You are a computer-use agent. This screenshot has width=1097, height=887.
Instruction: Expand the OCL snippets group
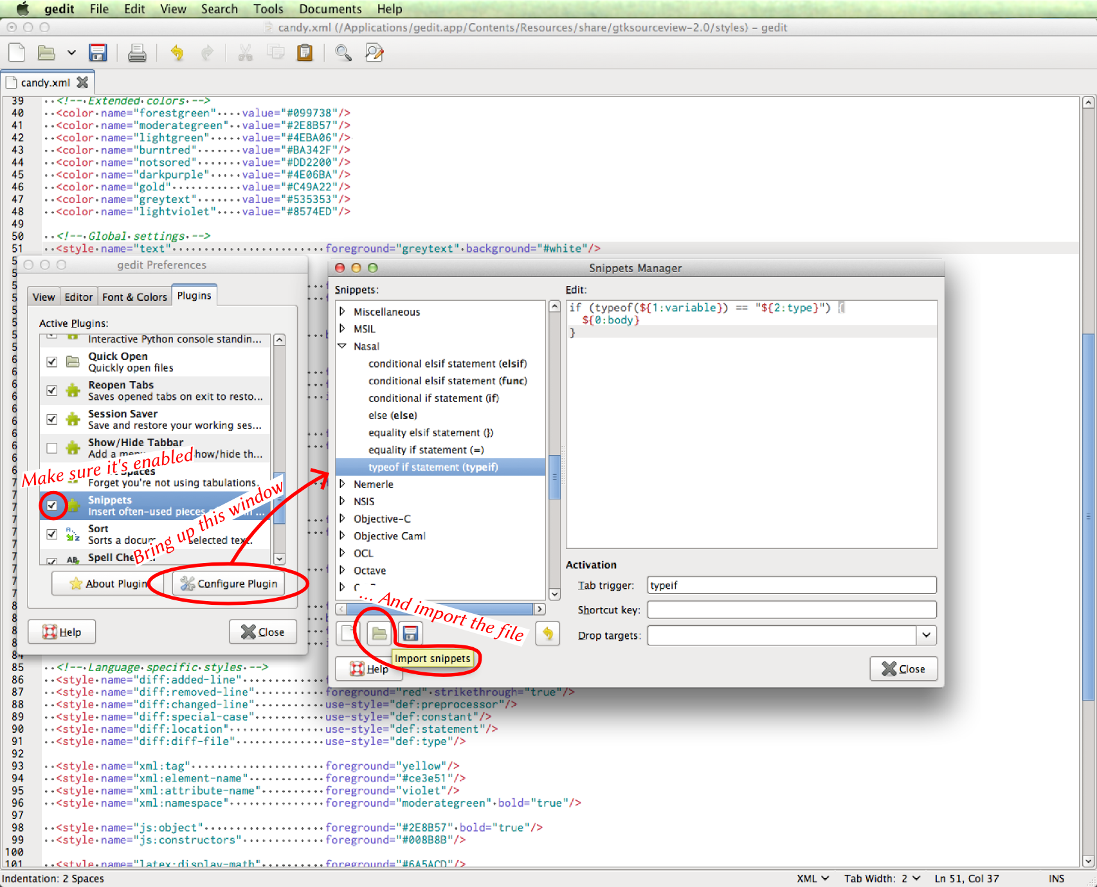[342, 553]
